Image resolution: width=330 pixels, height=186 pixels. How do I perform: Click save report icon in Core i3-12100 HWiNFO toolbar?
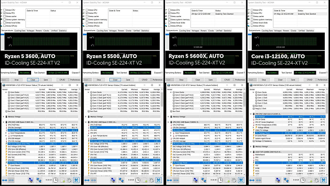pos(310,180)
